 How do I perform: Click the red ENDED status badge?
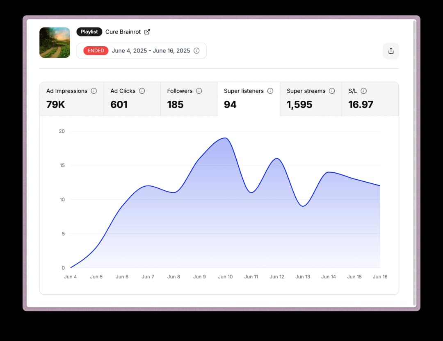pos(96,51)
